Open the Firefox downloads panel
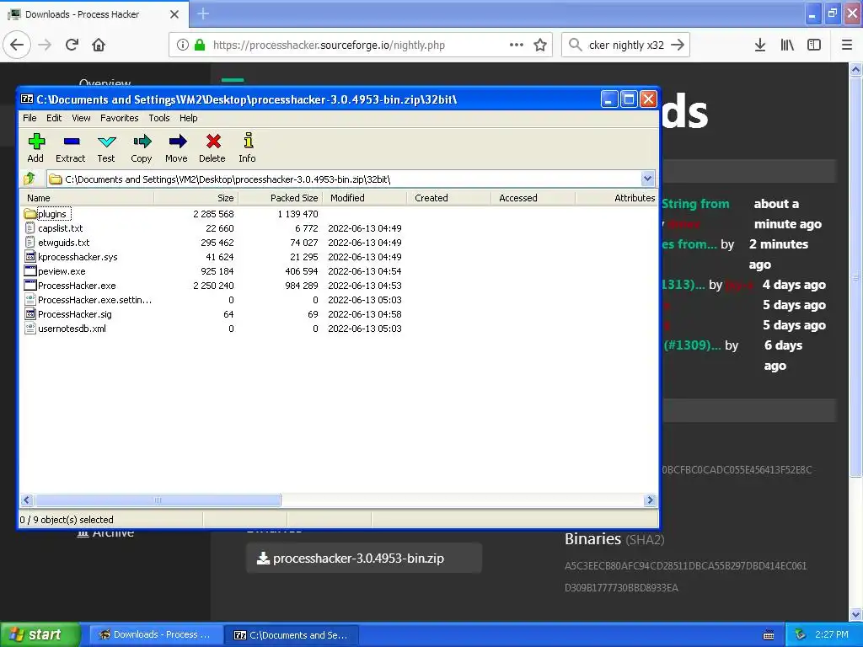The image size is (863, 647). 760,45
